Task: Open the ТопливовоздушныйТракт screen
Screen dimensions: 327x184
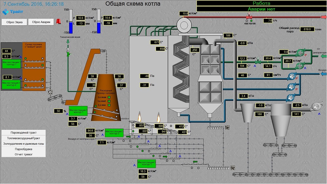Action: click(x=24, y=138)
